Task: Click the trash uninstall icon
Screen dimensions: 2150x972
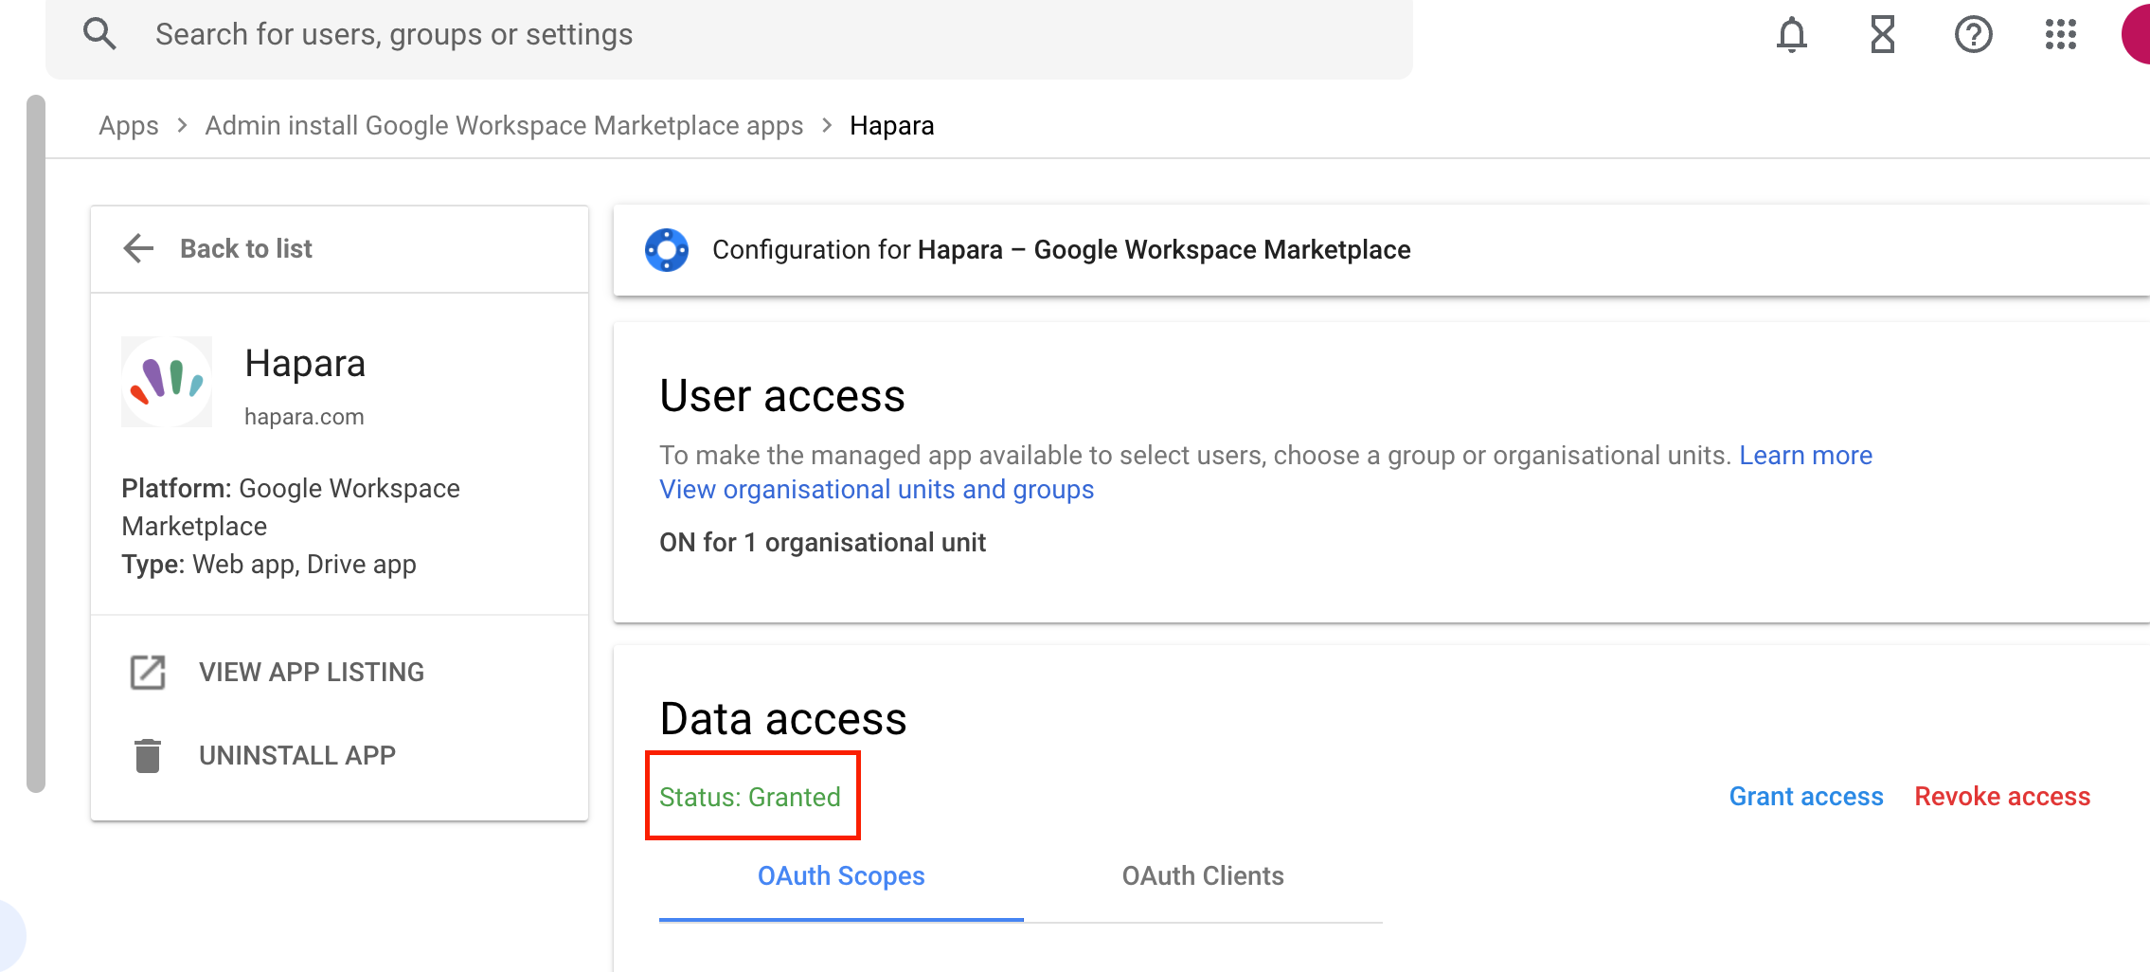Action: pos(148,755)
